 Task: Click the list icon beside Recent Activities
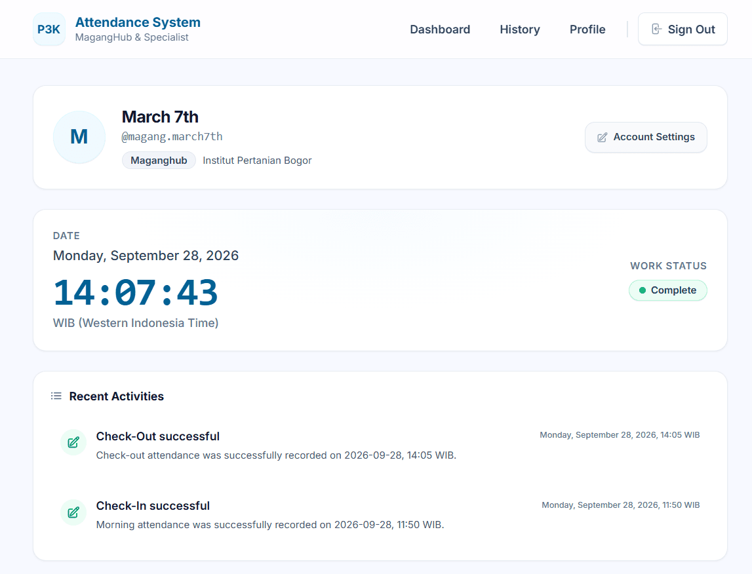56,396
